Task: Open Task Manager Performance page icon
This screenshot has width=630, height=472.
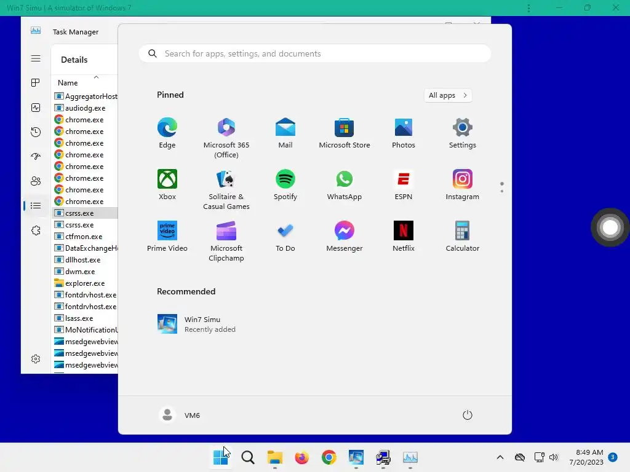Action: point(36,108)
